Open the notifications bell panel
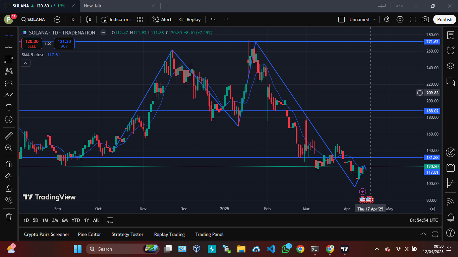The width and height of the screenshot is (458, 257). (x=451, y=218)
